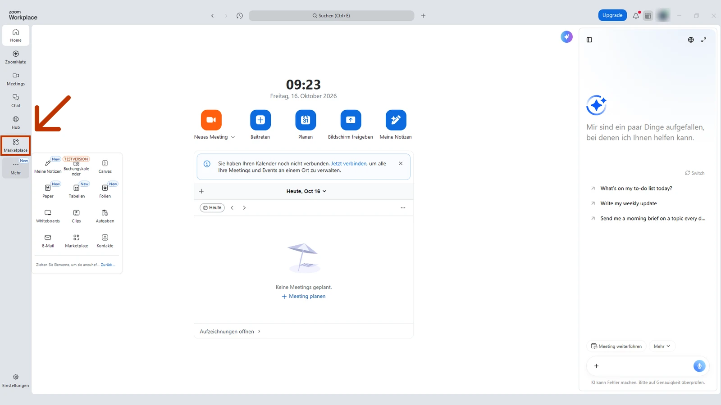Click the globe language icon
Screen dimensions: 721x405
coord(691,40)
